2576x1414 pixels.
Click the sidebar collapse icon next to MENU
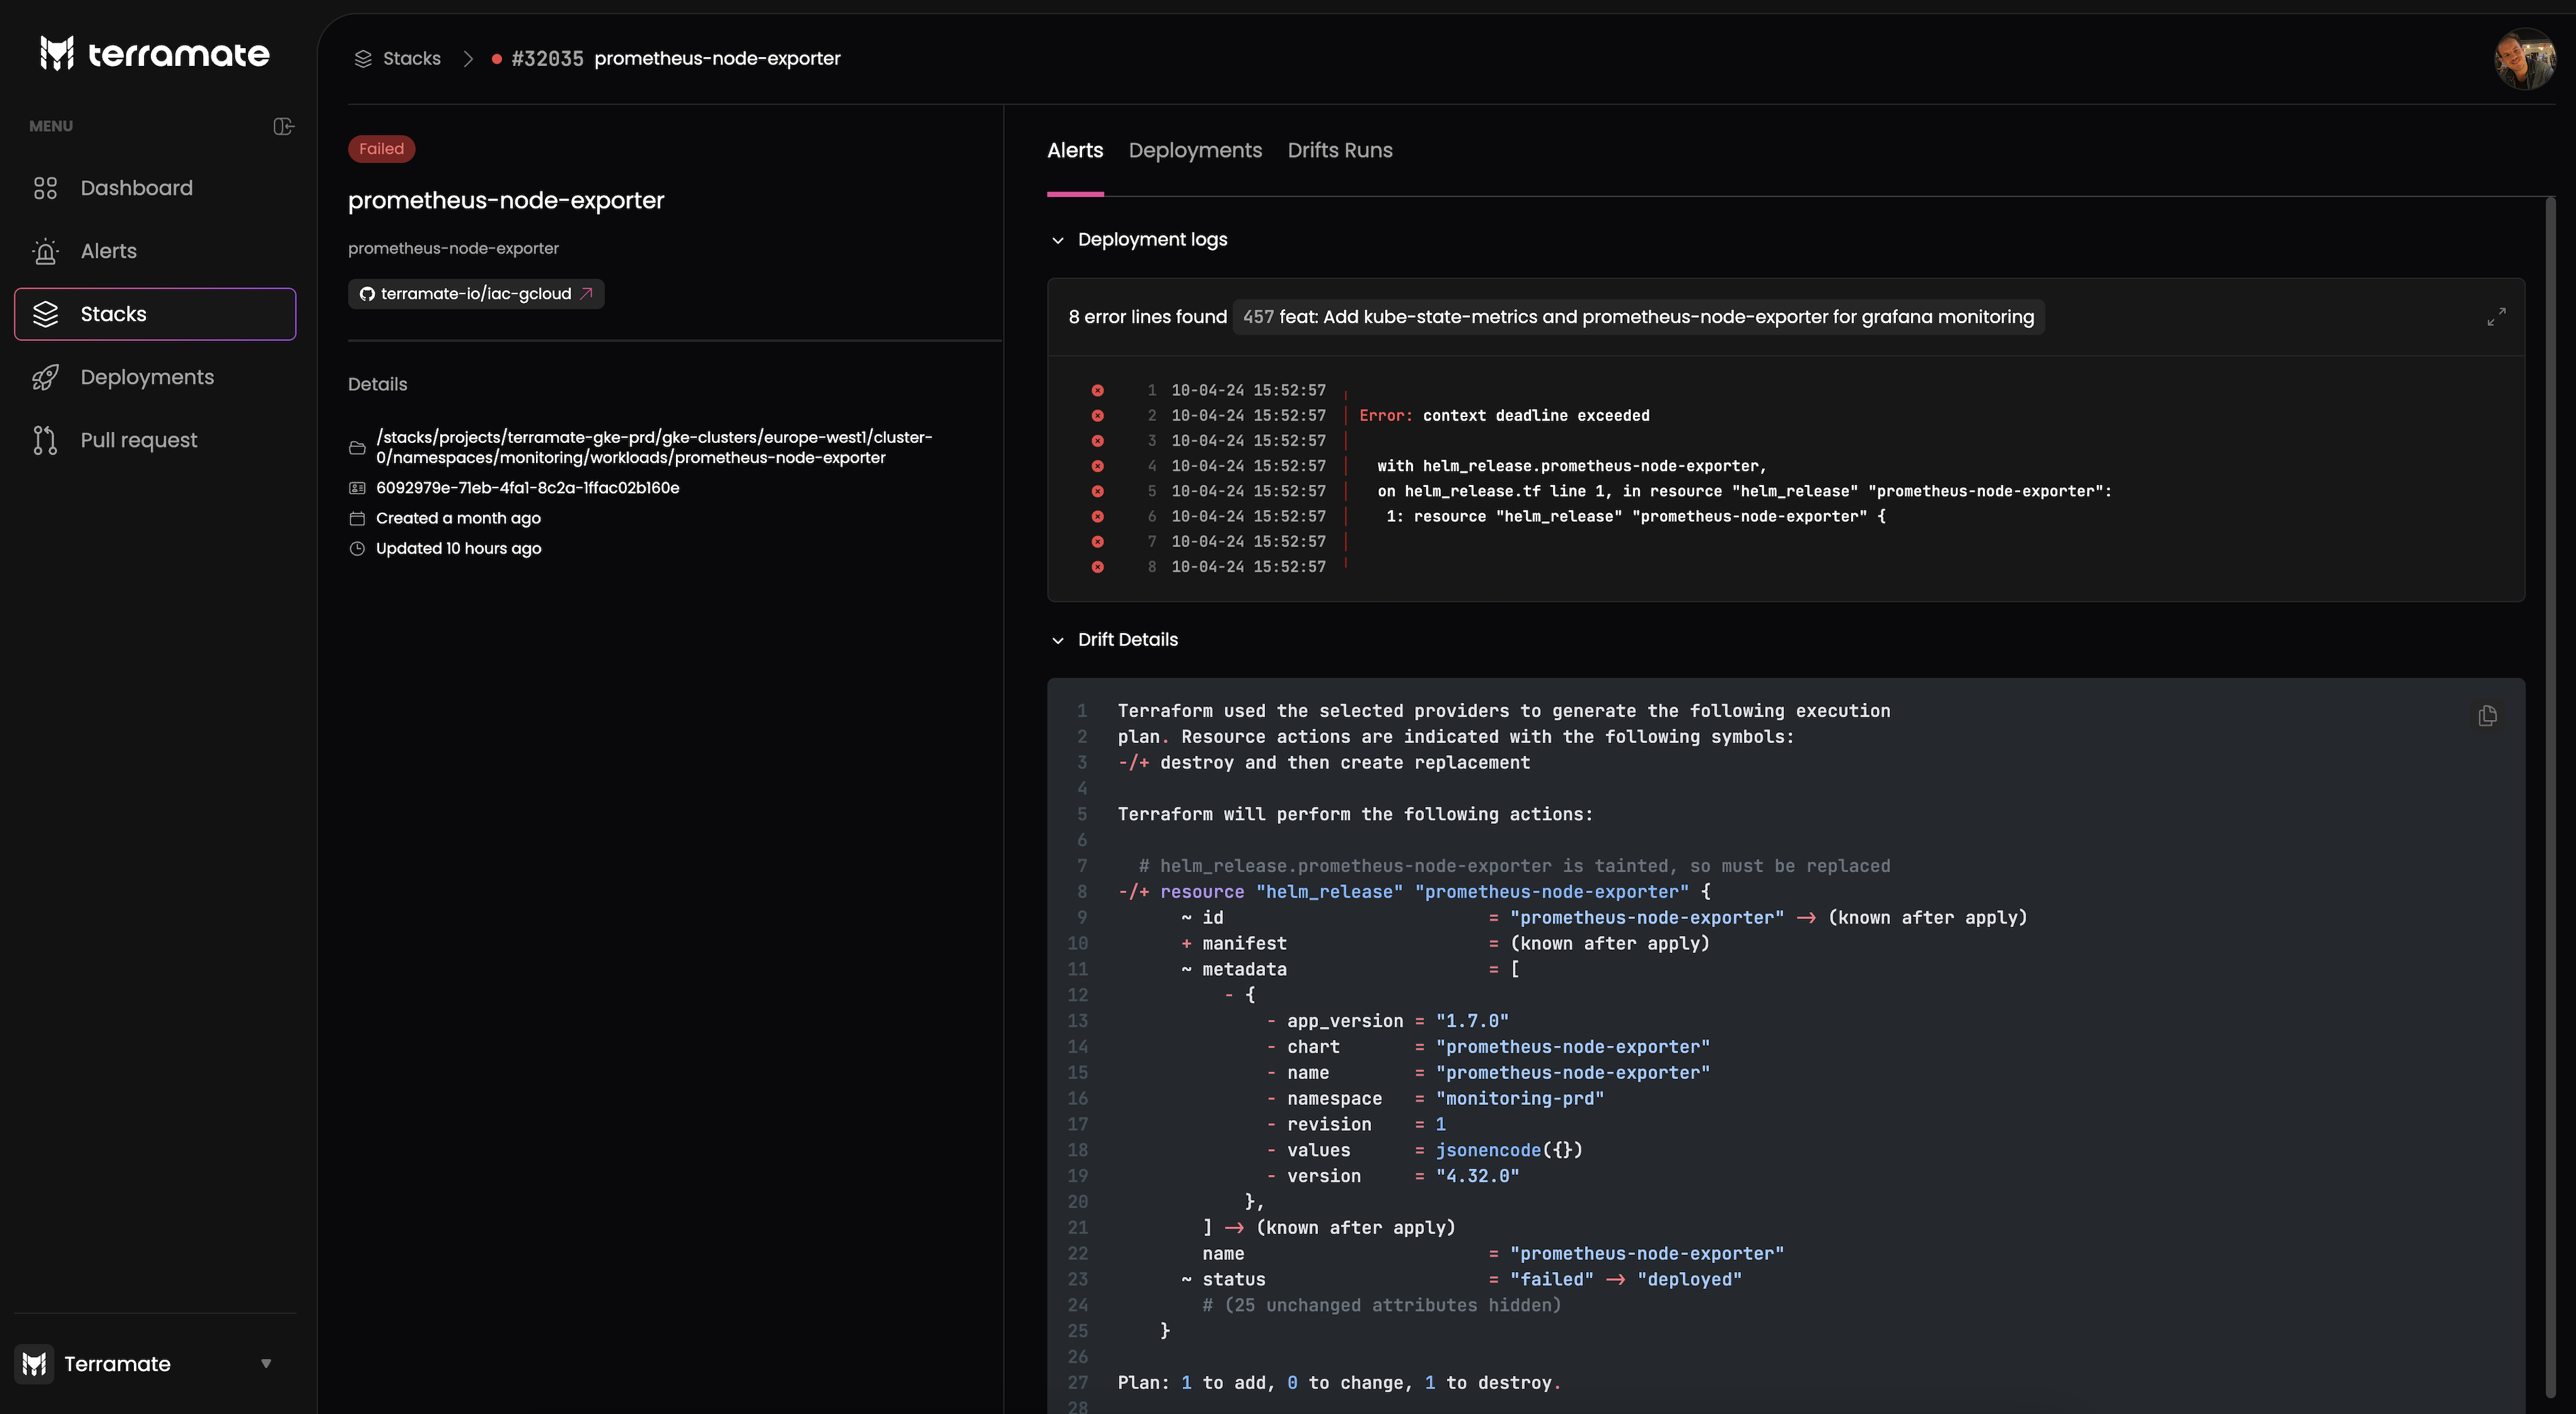pos(283,126)
